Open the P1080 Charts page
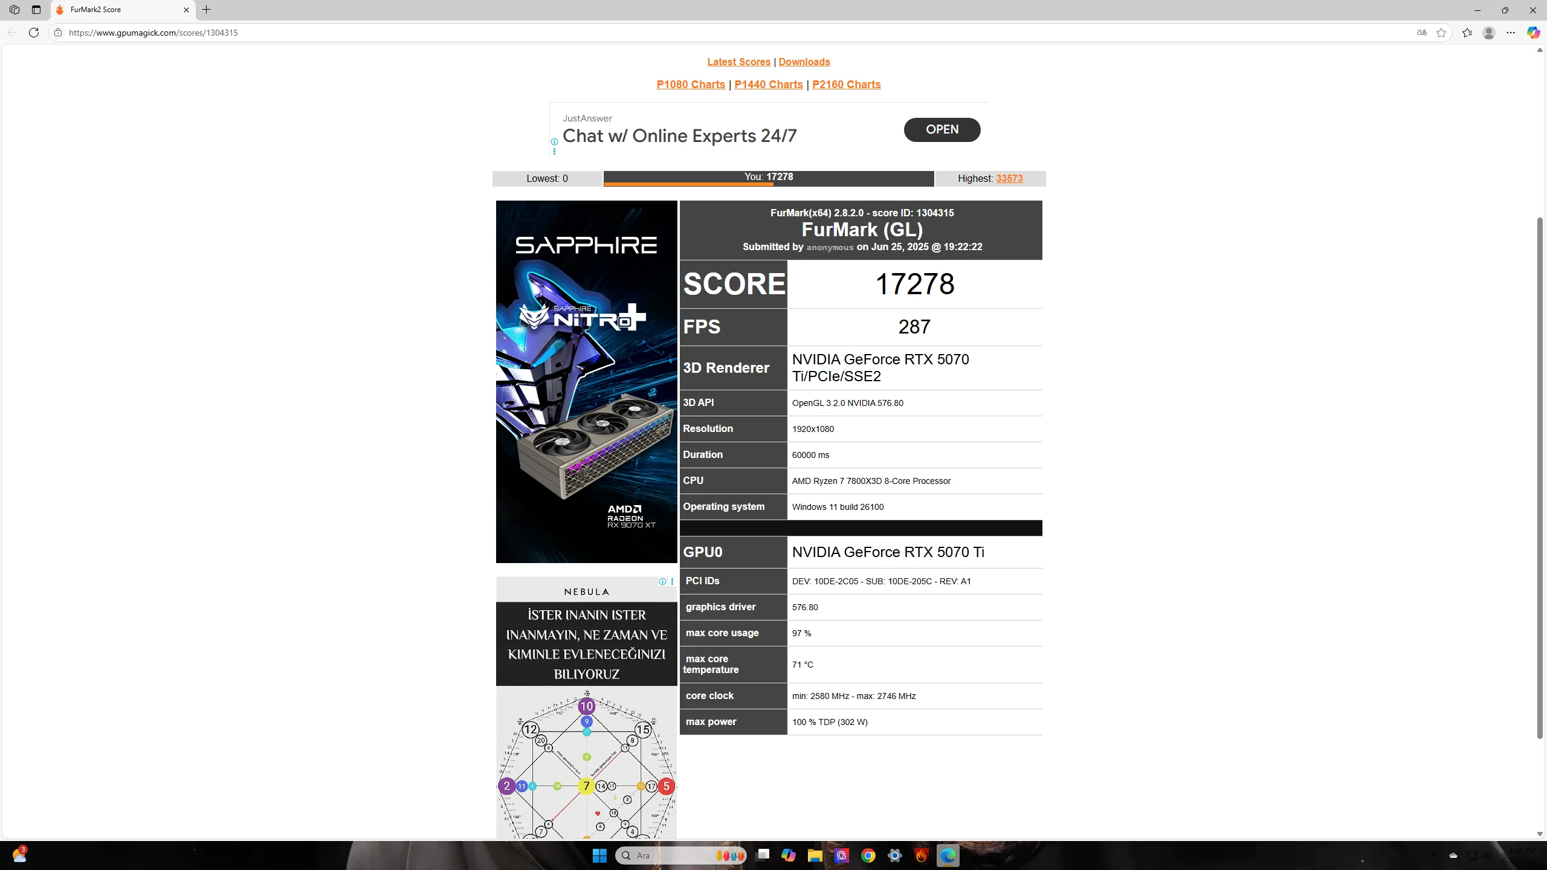This screenshot has height=870, width=1547. click(691, 85)
